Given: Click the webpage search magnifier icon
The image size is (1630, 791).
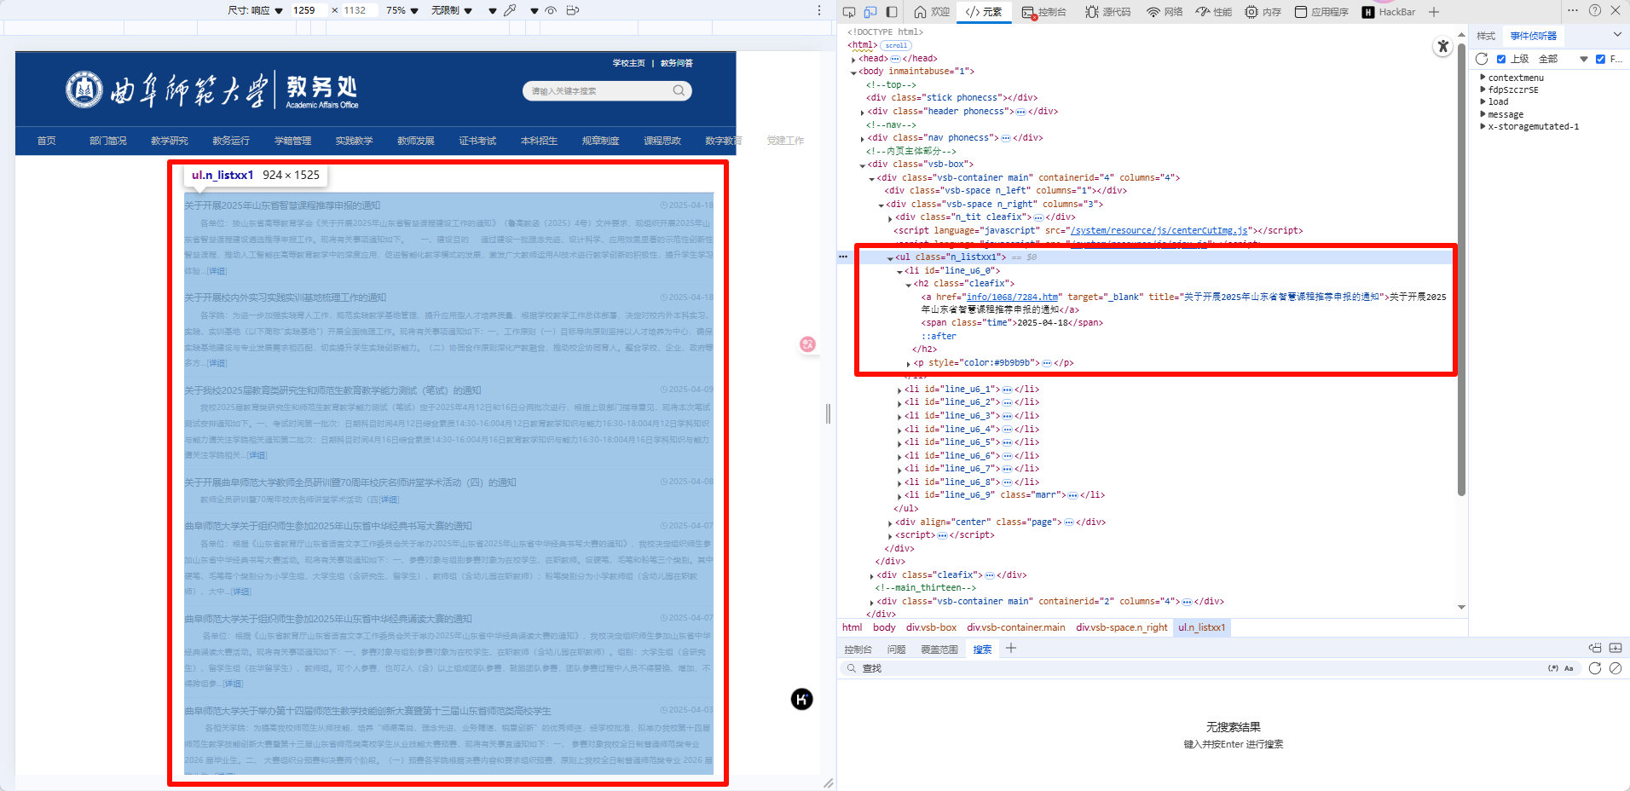Looking at the screenshot, I should point(679,90).
